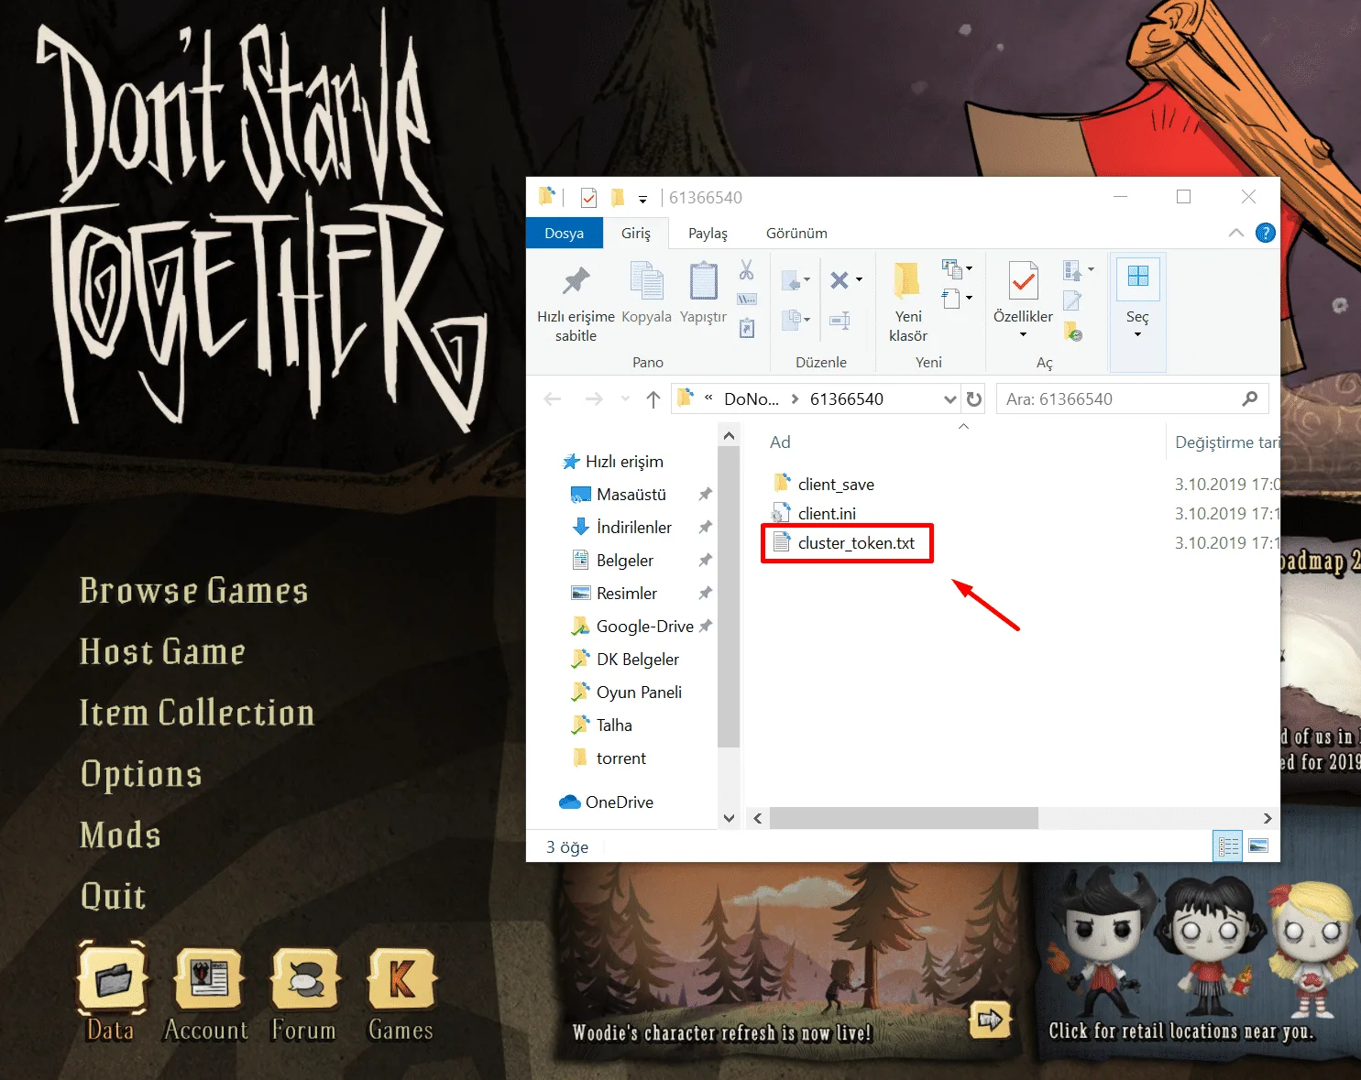Sort by Değiştirme tarihi column header
The image size is (1361, 1080).
[1227, 442]
